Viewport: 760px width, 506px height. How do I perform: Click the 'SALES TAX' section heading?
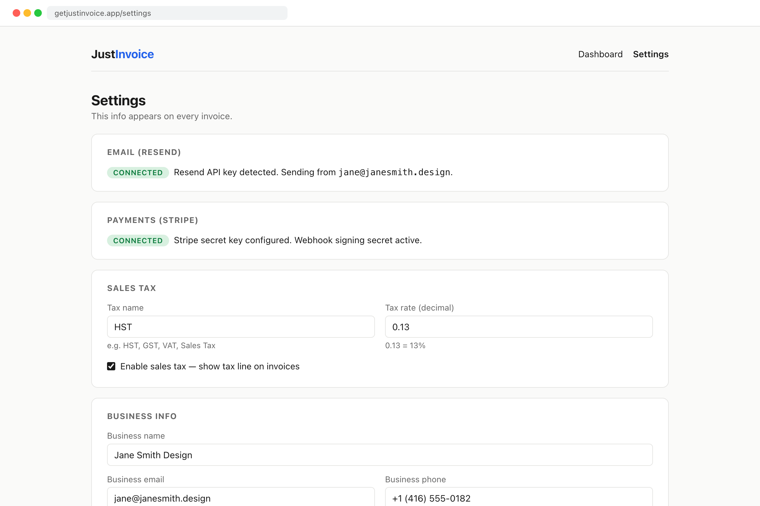pos(131,288)
